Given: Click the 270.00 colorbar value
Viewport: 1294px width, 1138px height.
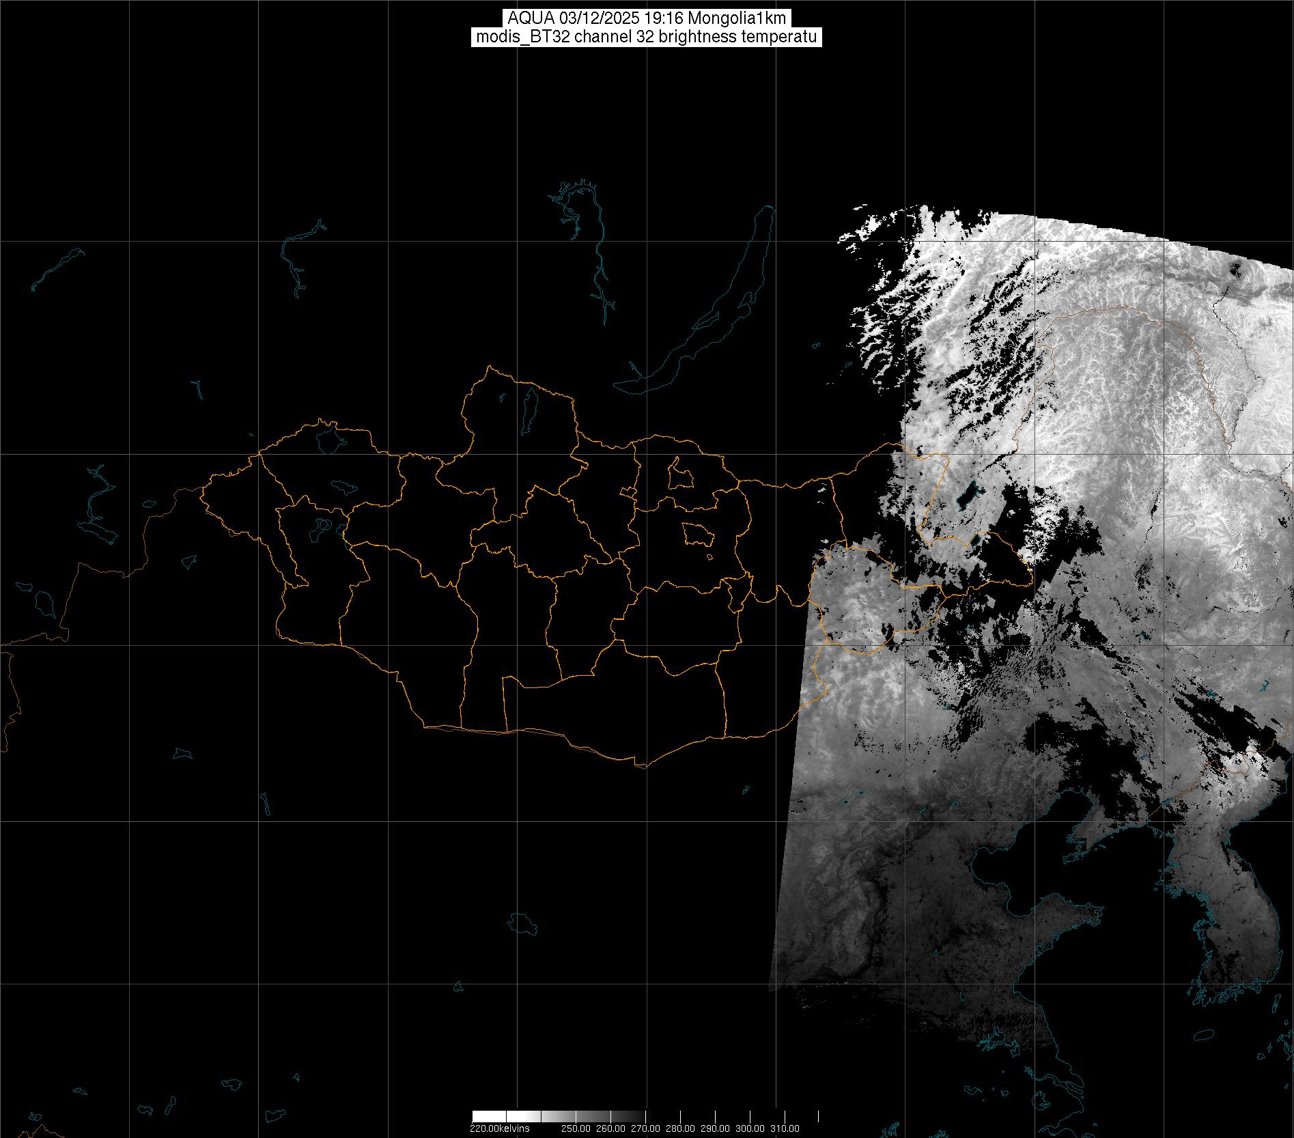Looking at the screenshot, I should tap(645, 1128).
